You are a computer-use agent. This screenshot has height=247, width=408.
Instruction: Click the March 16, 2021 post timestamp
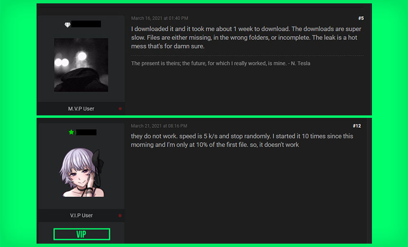[159, 18]
